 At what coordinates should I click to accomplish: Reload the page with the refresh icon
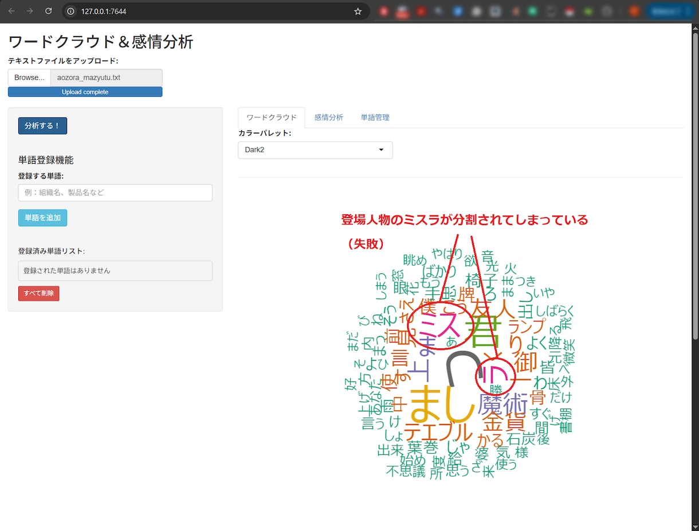(49, 11)
